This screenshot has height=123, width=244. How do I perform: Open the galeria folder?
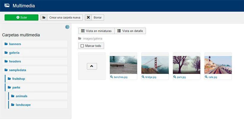pyautogui.click(x=14, y=53)
